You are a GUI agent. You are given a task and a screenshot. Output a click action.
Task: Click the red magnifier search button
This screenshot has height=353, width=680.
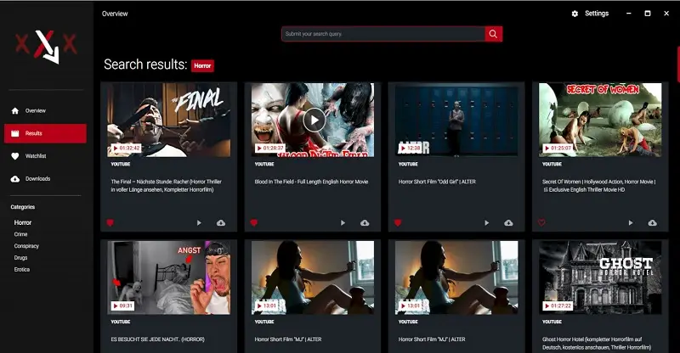coord(494,34)
